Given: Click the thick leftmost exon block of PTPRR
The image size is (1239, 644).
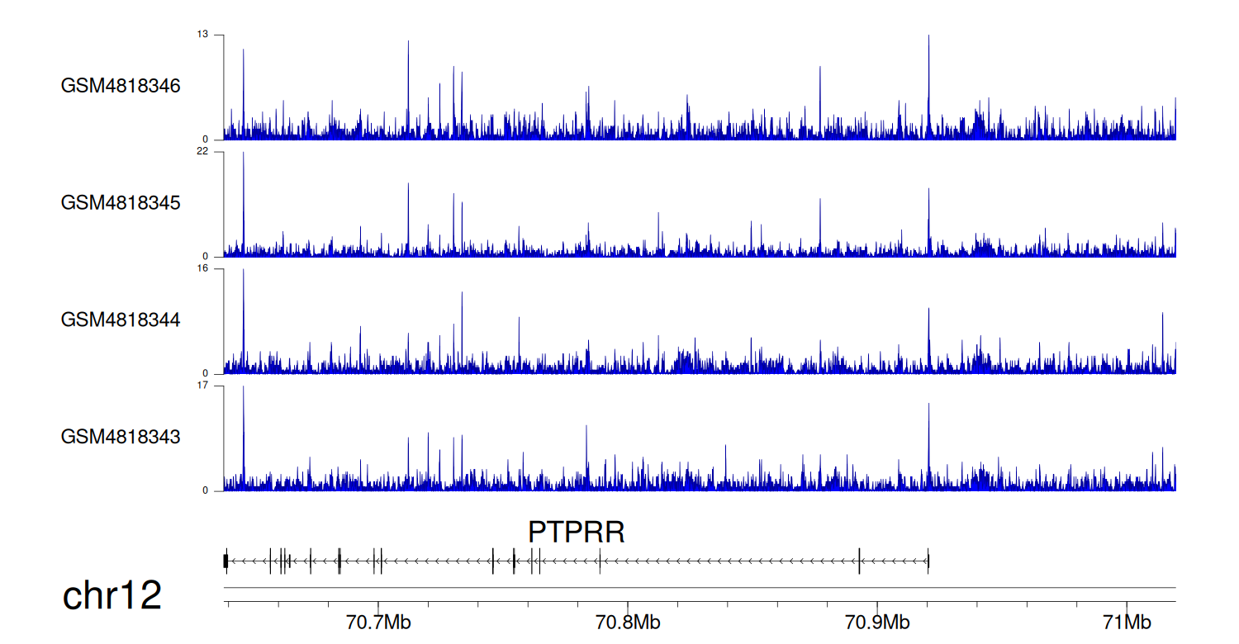Looking at the screenshot, I should [225, 561].
